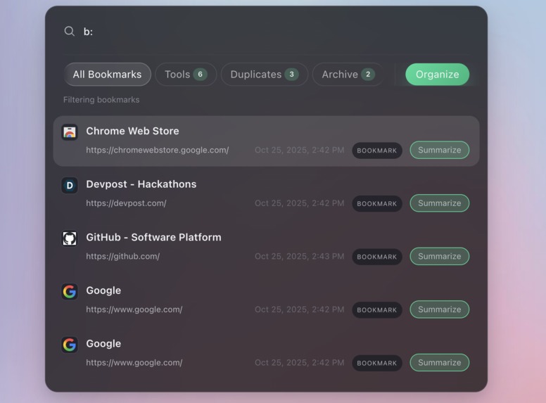Open the "GitHub - Software Platform" title
546x403 pixels.
[x=153, y=237]
